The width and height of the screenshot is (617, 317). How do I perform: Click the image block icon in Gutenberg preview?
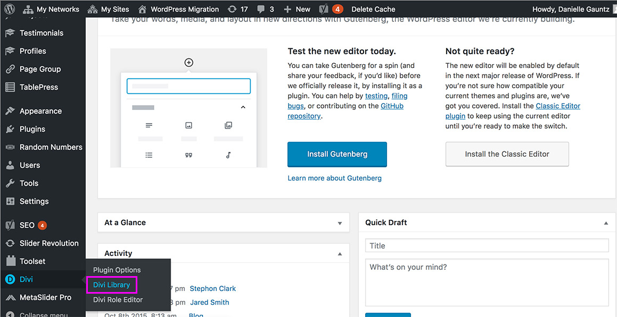(188, 125)
